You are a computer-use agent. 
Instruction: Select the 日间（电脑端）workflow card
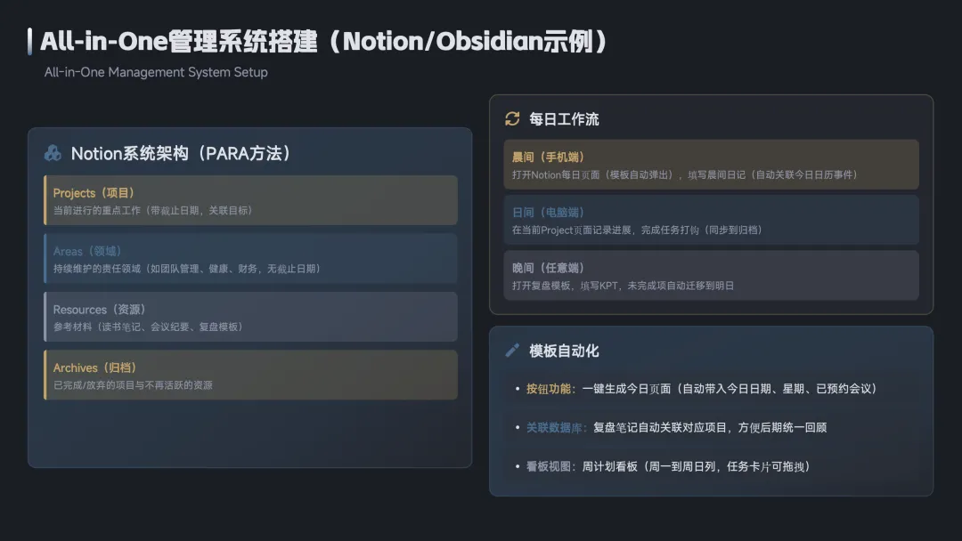click(x=711, y=220)
